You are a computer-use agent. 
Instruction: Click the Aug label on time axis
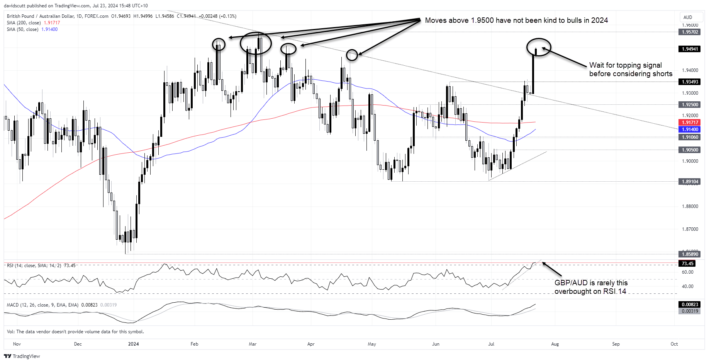555,344
